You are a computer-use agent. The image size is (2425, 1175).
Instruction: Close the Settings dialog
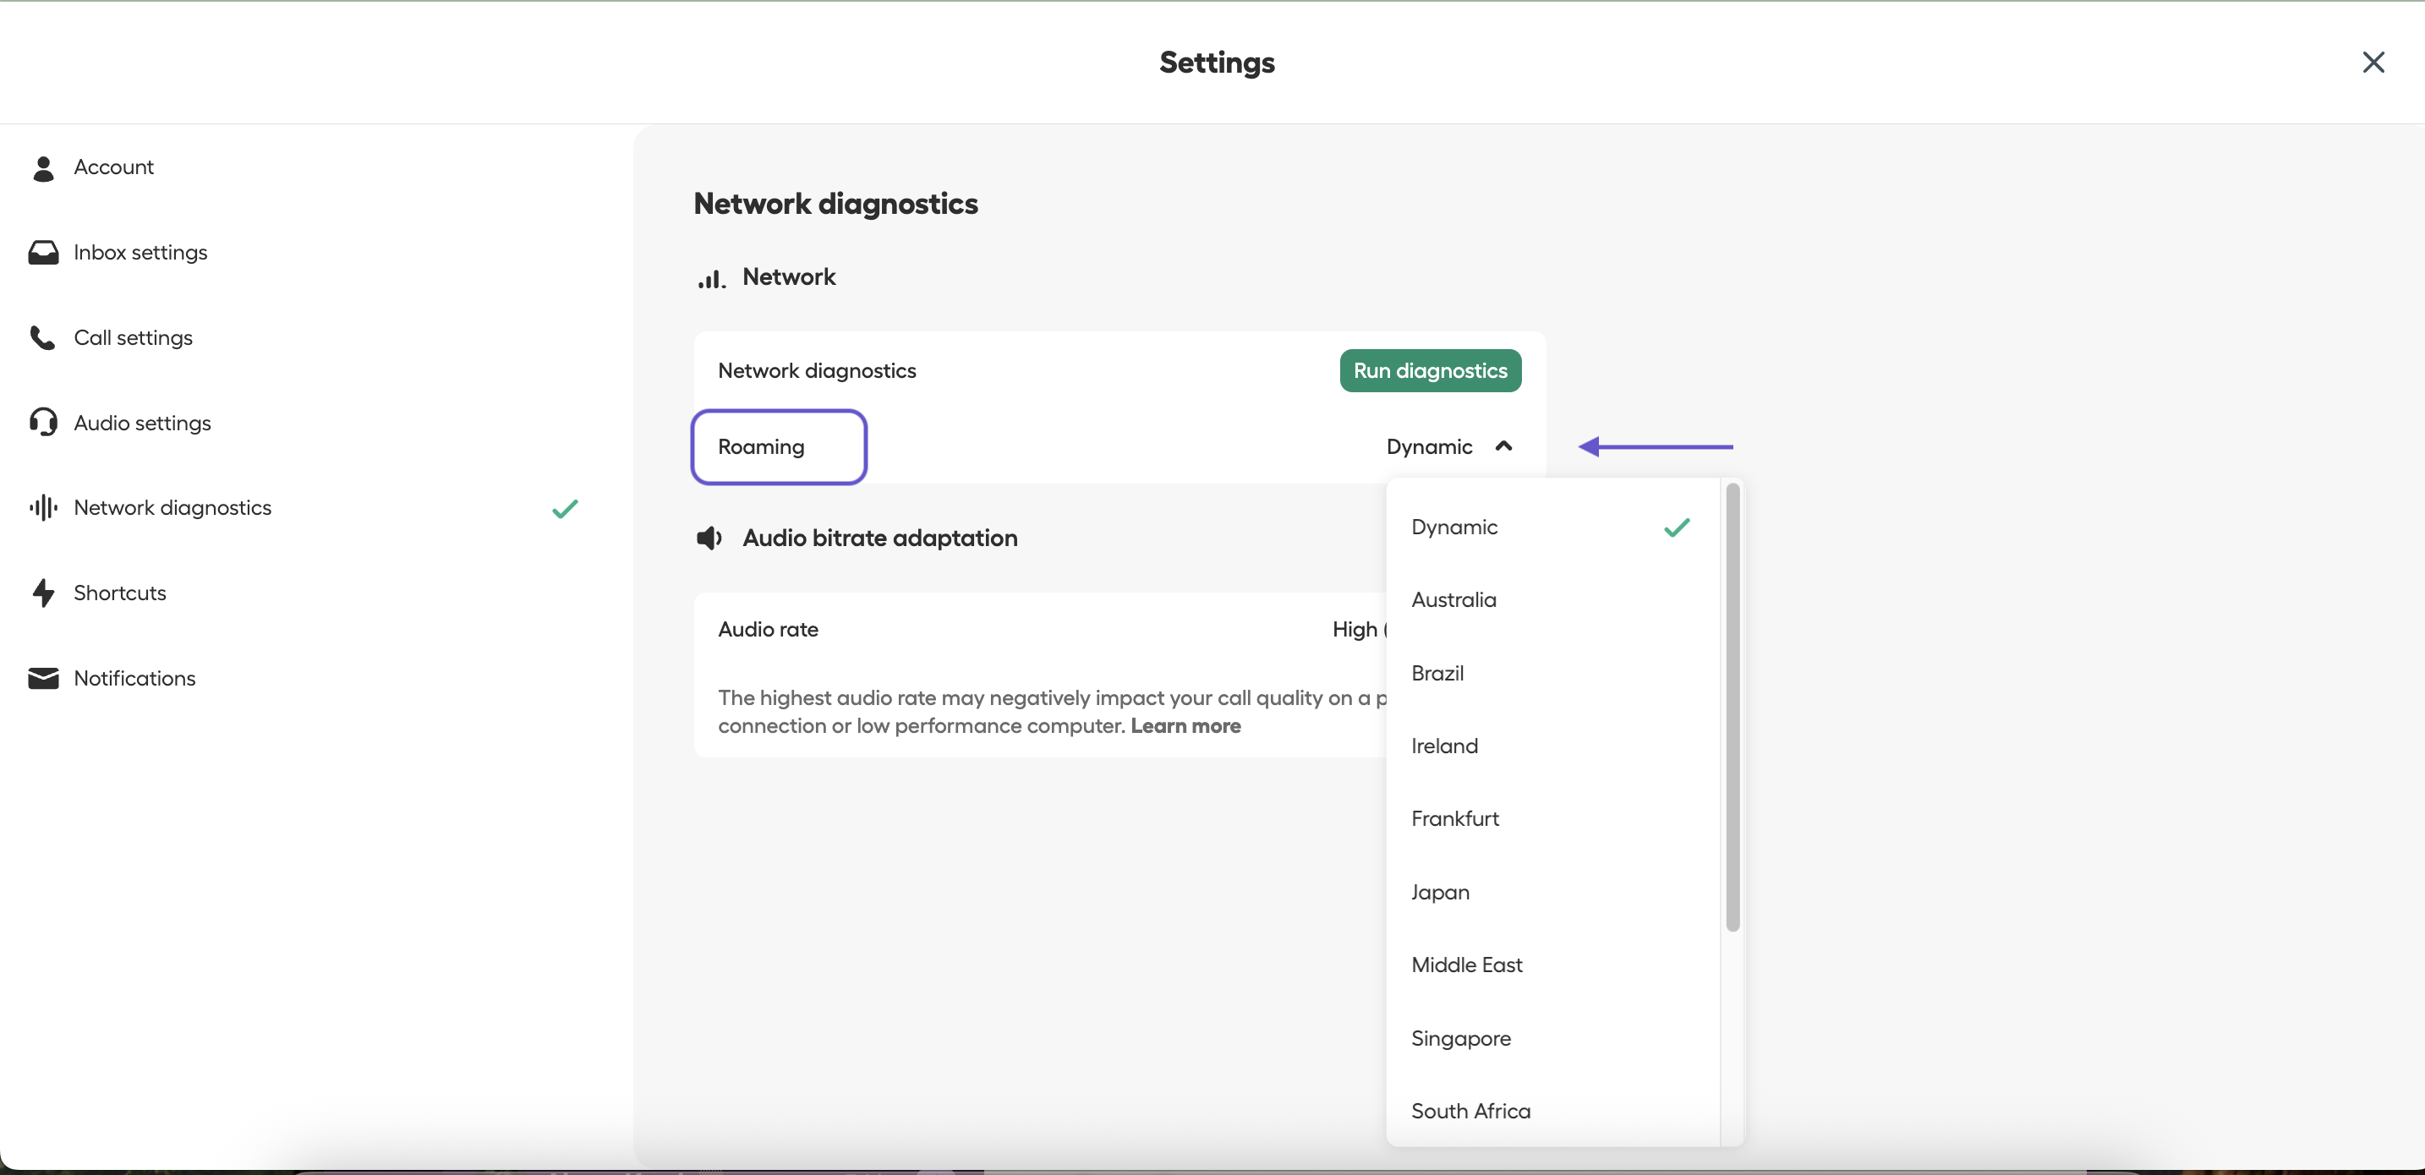(2373, 63)
